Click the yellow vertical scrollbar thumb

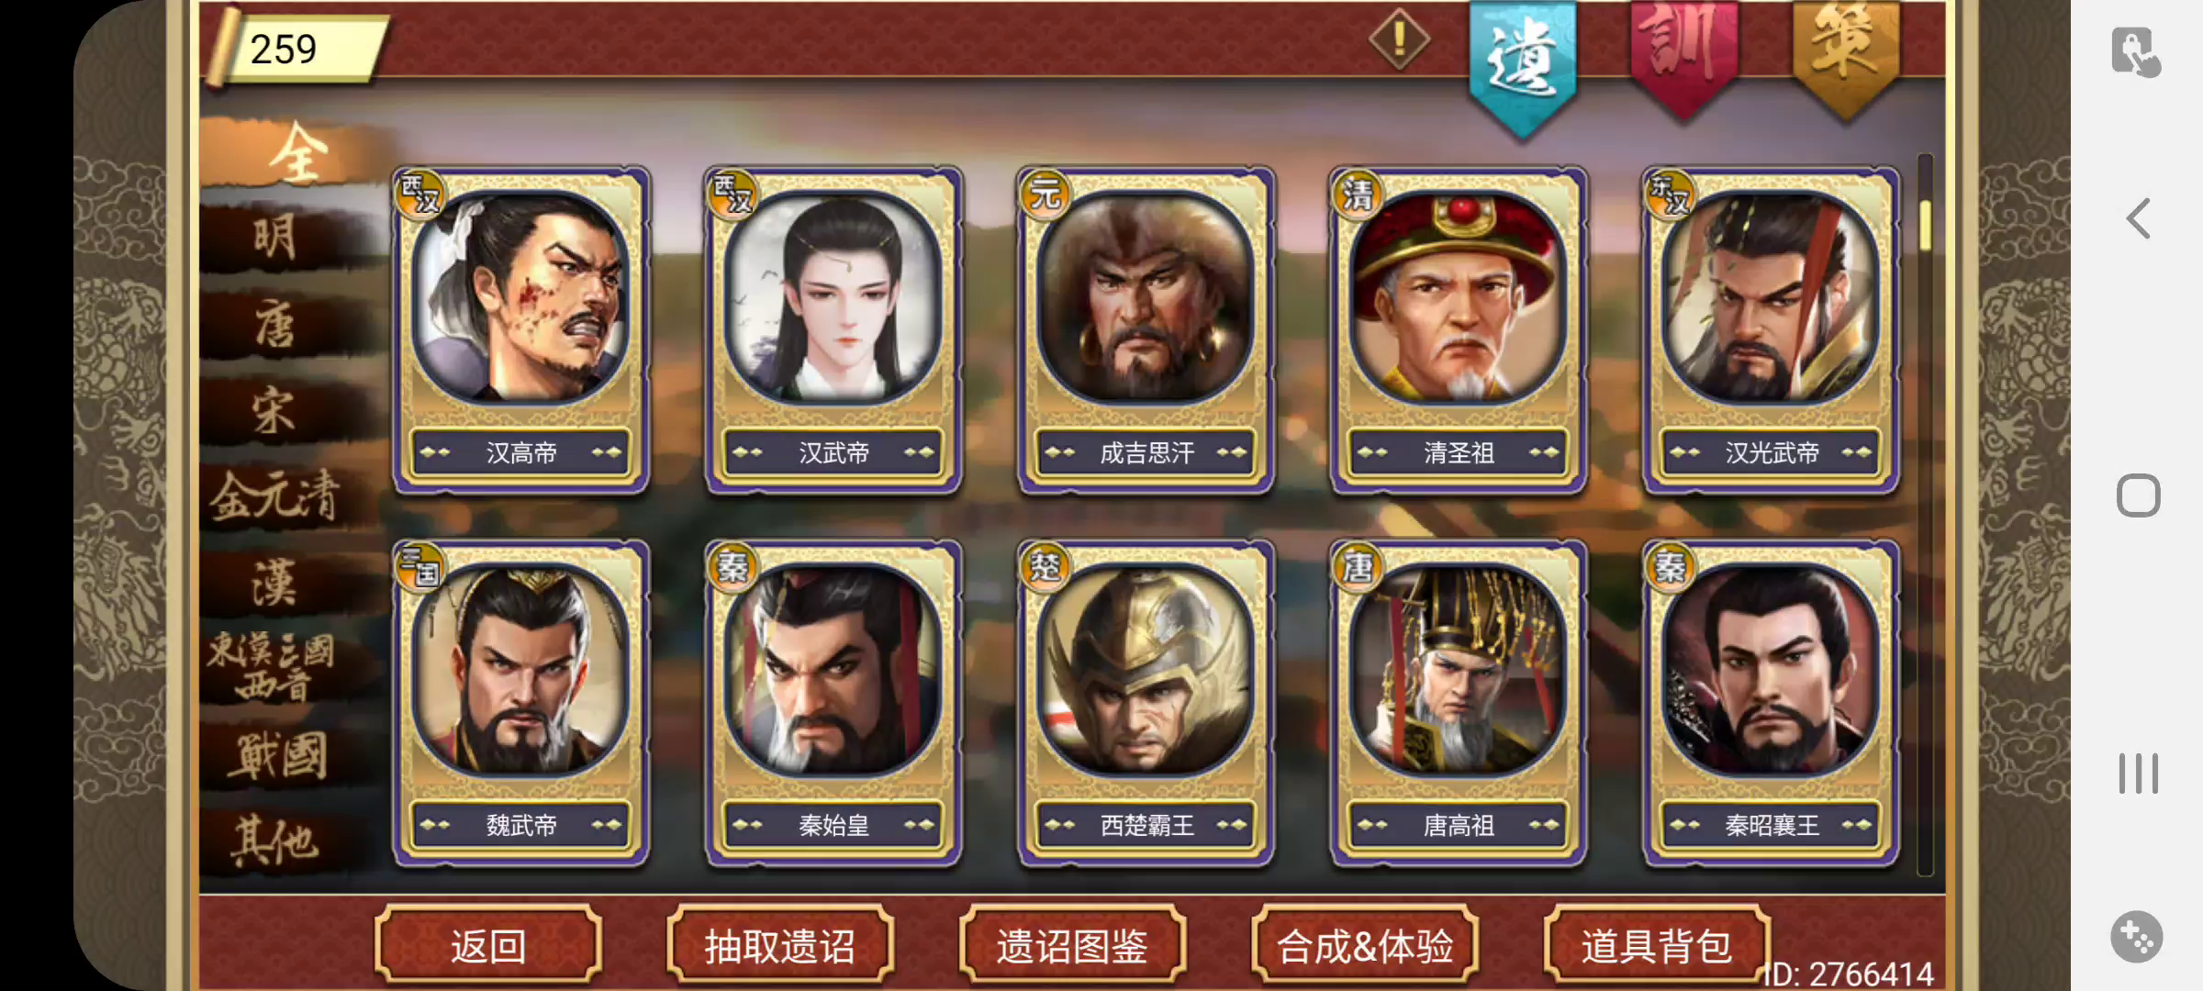click(1925, 225)
